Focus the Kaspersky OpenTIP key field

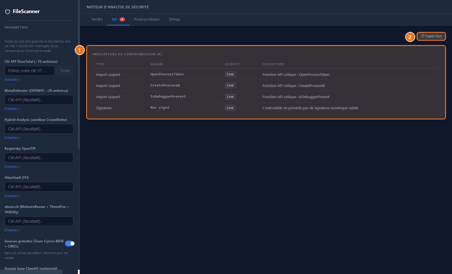(39, 158)
